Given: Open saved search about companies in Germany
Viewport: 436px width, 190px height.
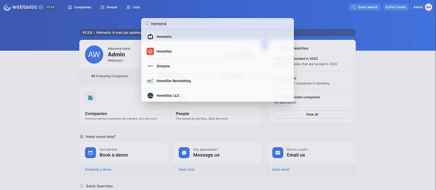Looking at the screenshot, I should coord(312,81).
